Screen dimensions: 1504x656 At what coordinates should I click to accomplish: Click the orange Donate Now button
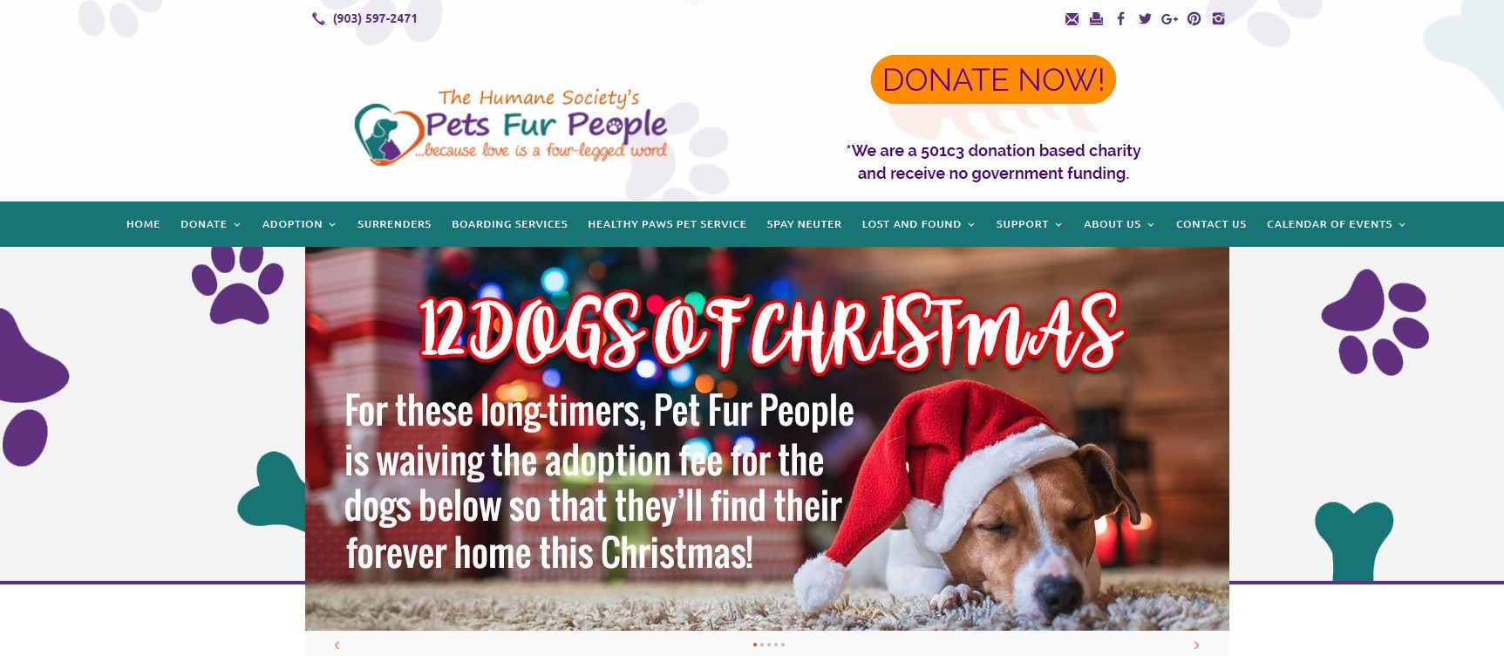pos(993,79)
